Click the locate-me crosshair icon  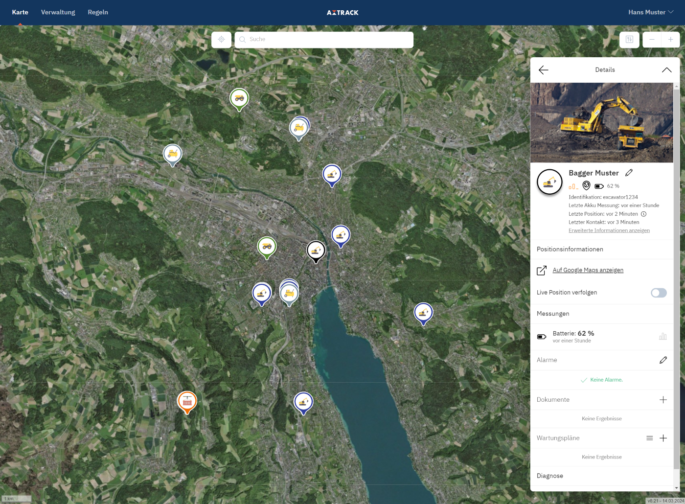coord(221,40)
